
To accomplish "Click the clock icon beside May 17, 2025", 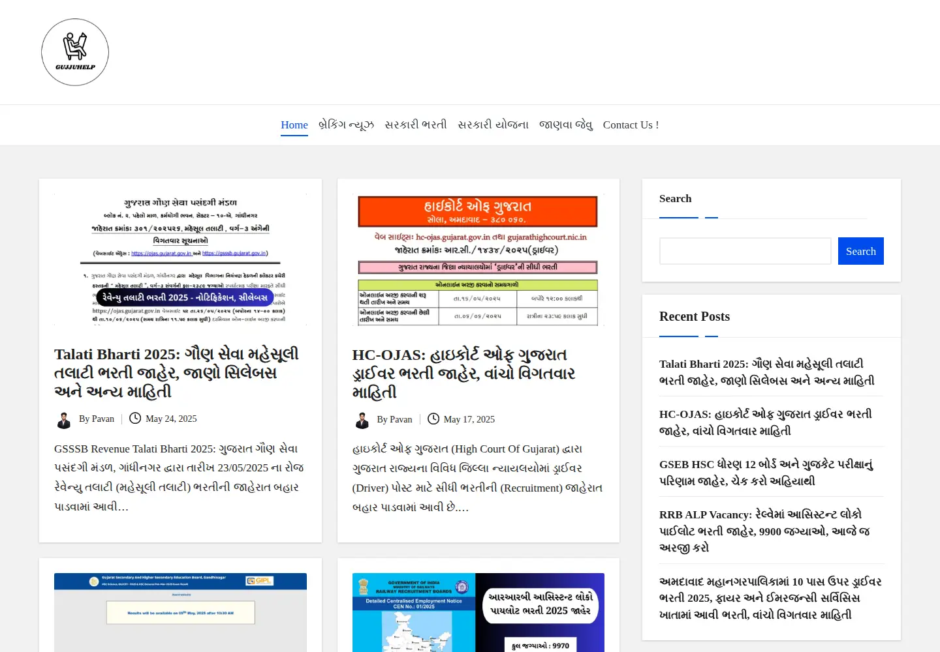I will pyautogui.click(x=433, y=419).
